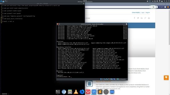The image size is (170, 95).
Task: Open the orange chat widget on the MySQL page
Action: (x=166, y=78)
